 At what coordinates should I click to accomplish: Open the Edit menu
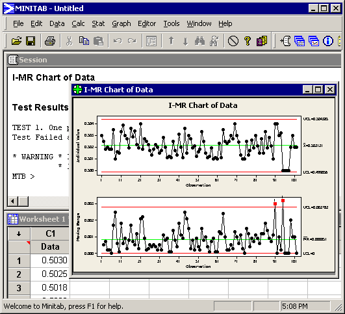[x=36, y=23]
